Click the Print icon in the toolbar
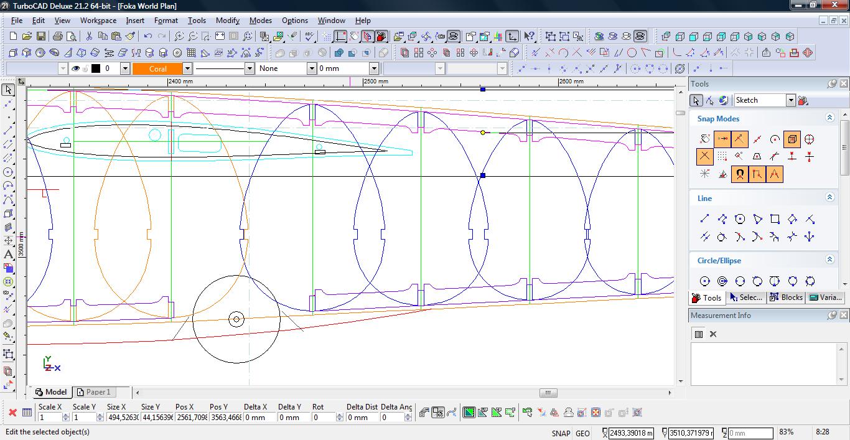The image size is (850, 440). pyautogui.click(x=58, y=37)
